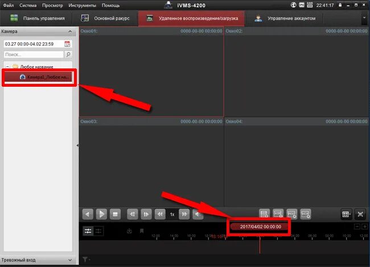The height and width of the screenshot is (267, 370).
Task: Click the red timeline position marker
Action: (260, 245)
